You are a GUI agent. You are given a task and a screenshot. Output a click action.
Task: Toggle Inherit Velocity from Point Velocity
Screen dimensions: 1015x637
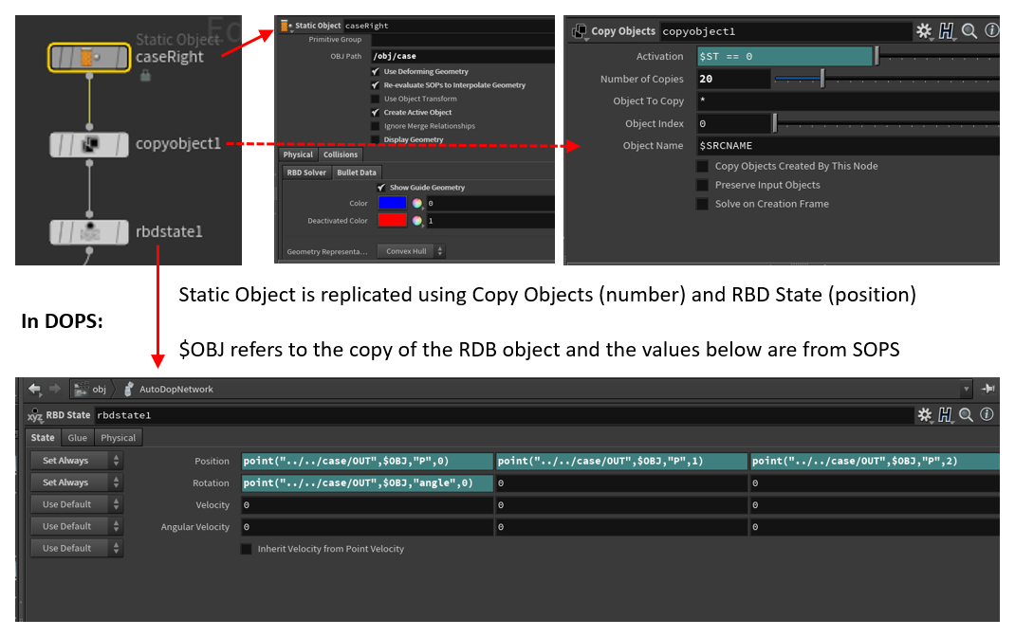pos(247,549)
